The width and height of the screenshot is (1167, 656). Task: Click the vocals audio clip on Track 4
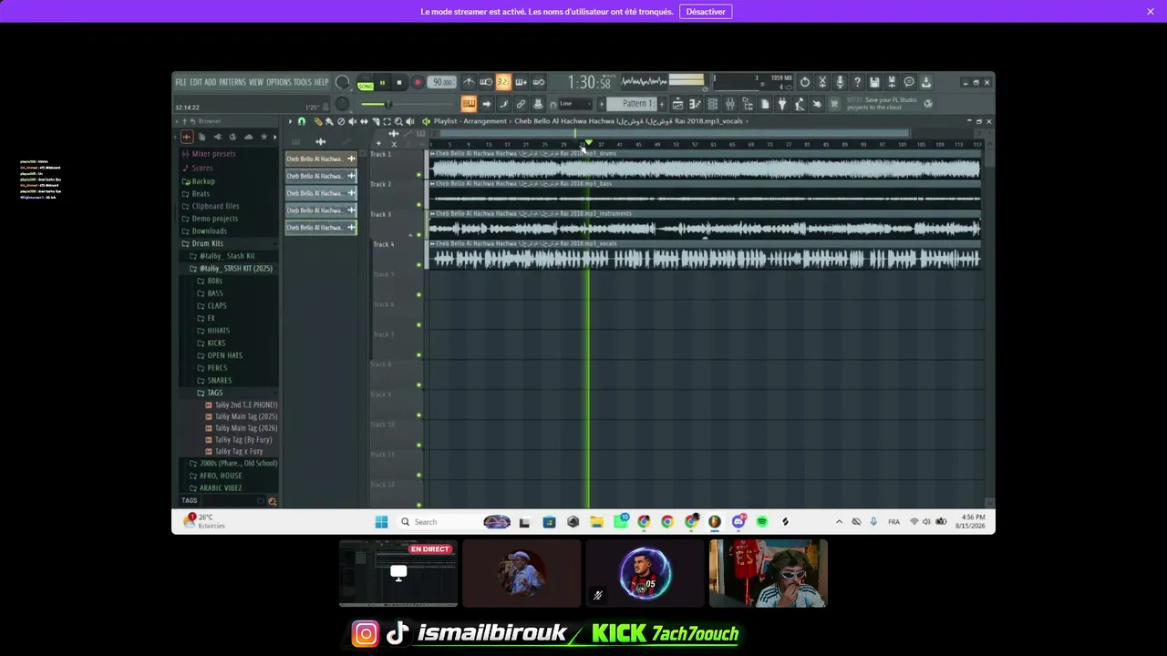click(704, 255)
